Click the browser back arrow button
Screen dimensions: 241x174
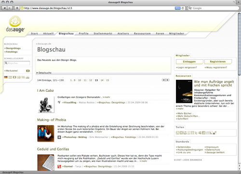point(5,8)
